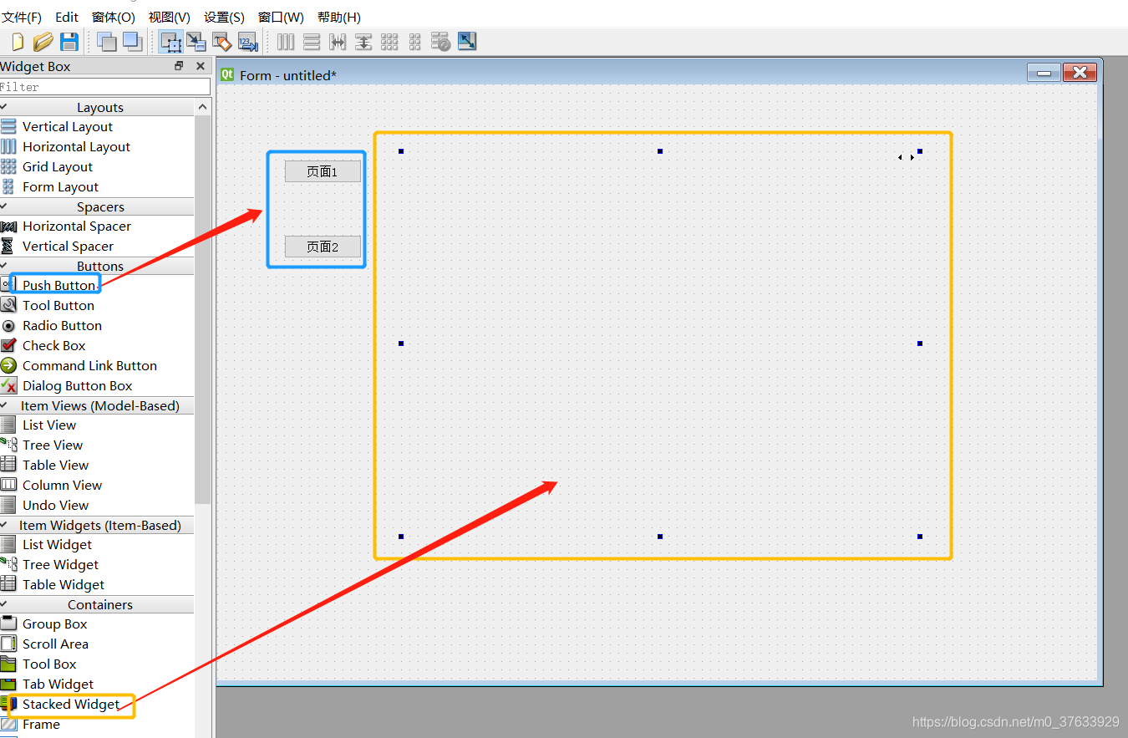Screen dimensions: 1128x738
Task: Save the form with the floppy icon
Action: 69,42
